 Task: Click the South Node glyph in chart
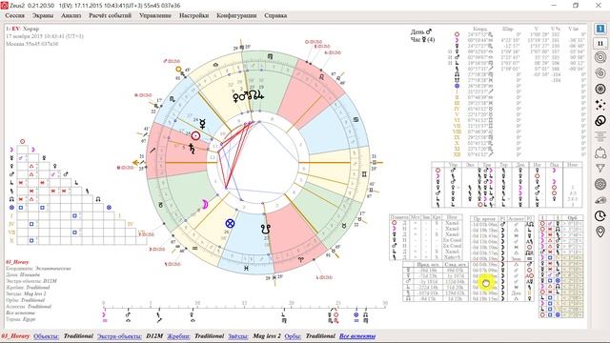[x=266, y=229]
